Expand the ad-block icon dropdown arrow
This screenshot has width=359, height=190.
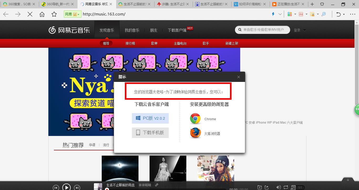tap(306, 14)
